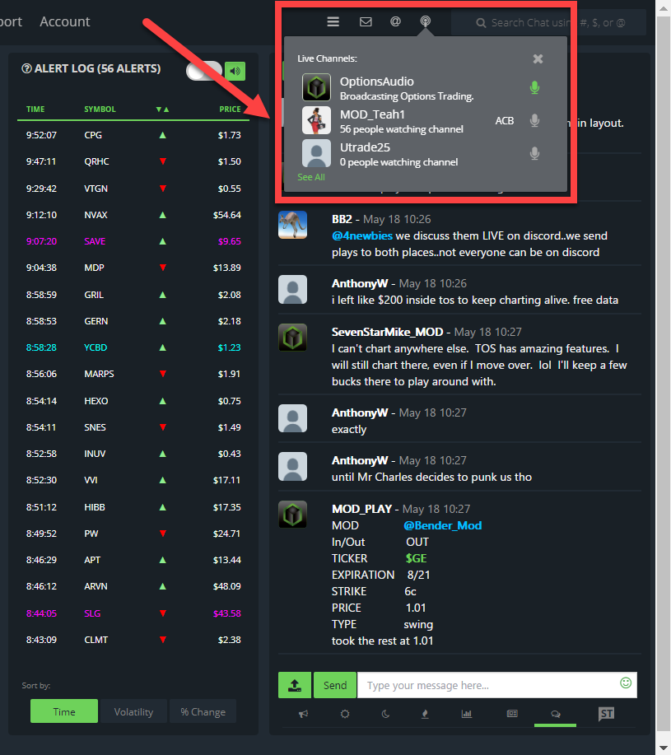This screenshot has height=755, width=671.
Task: Open the hamburger menu icon
Action: pyautogui.click(x=333, y=22)
